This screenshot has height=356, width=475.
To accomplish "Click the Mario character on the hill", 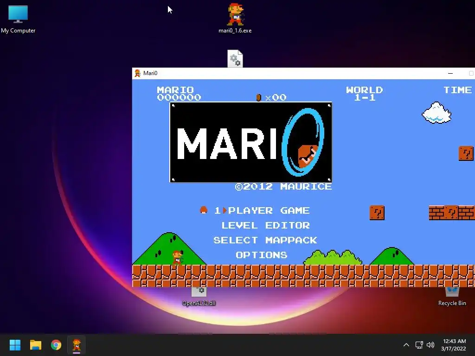I will coord(178,257).
